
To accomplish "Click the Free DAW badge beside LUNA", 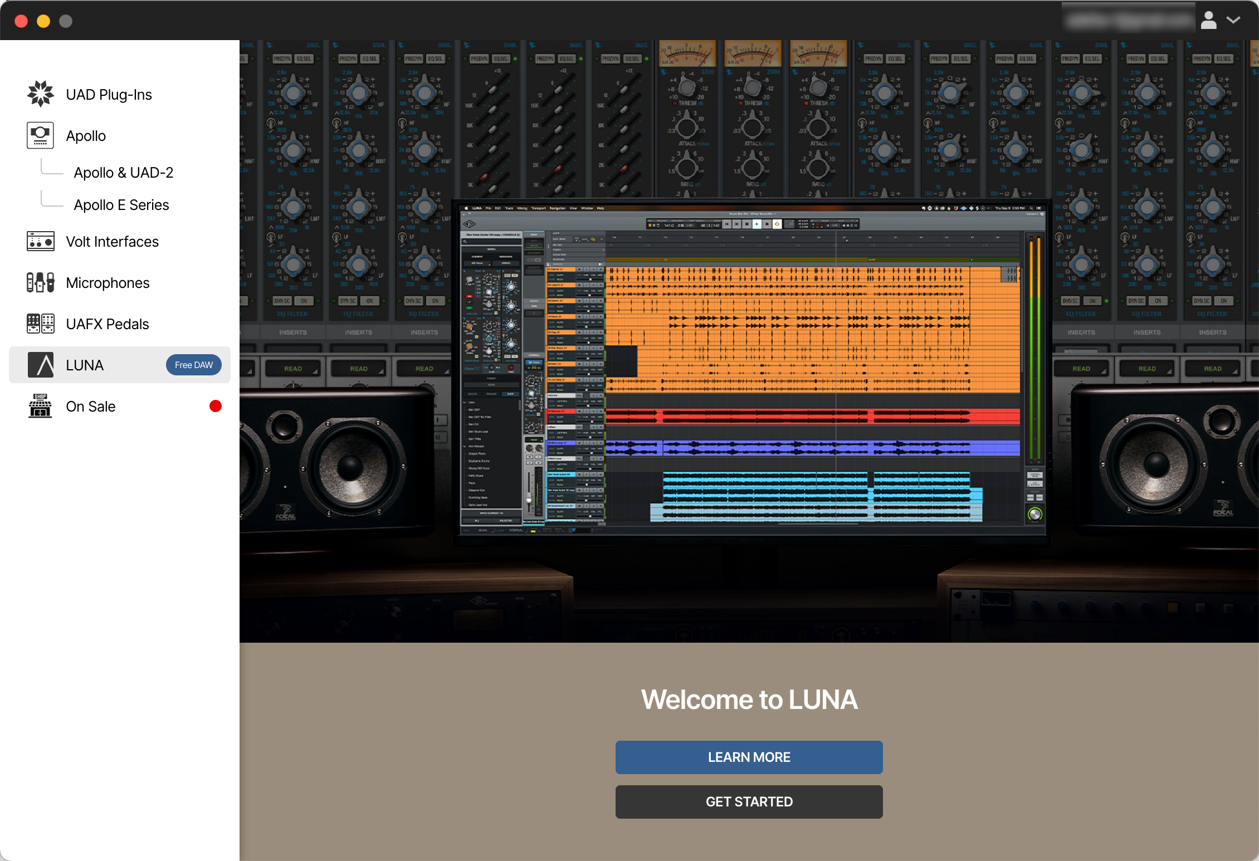I will [193, 365].
